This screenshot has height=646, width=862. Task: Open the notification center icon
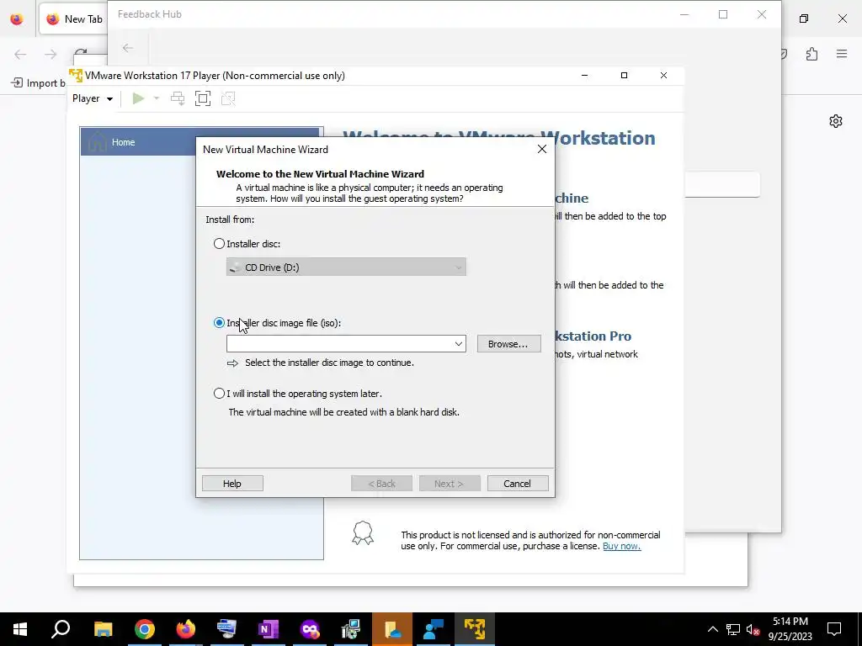click(x=834, y=629)
